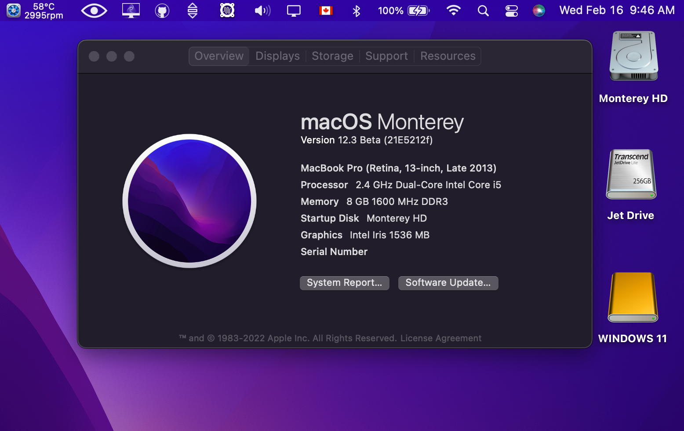Click the Memory 8 GB line
This screenshot has width=684, height=431.
[x=374, y=201]
